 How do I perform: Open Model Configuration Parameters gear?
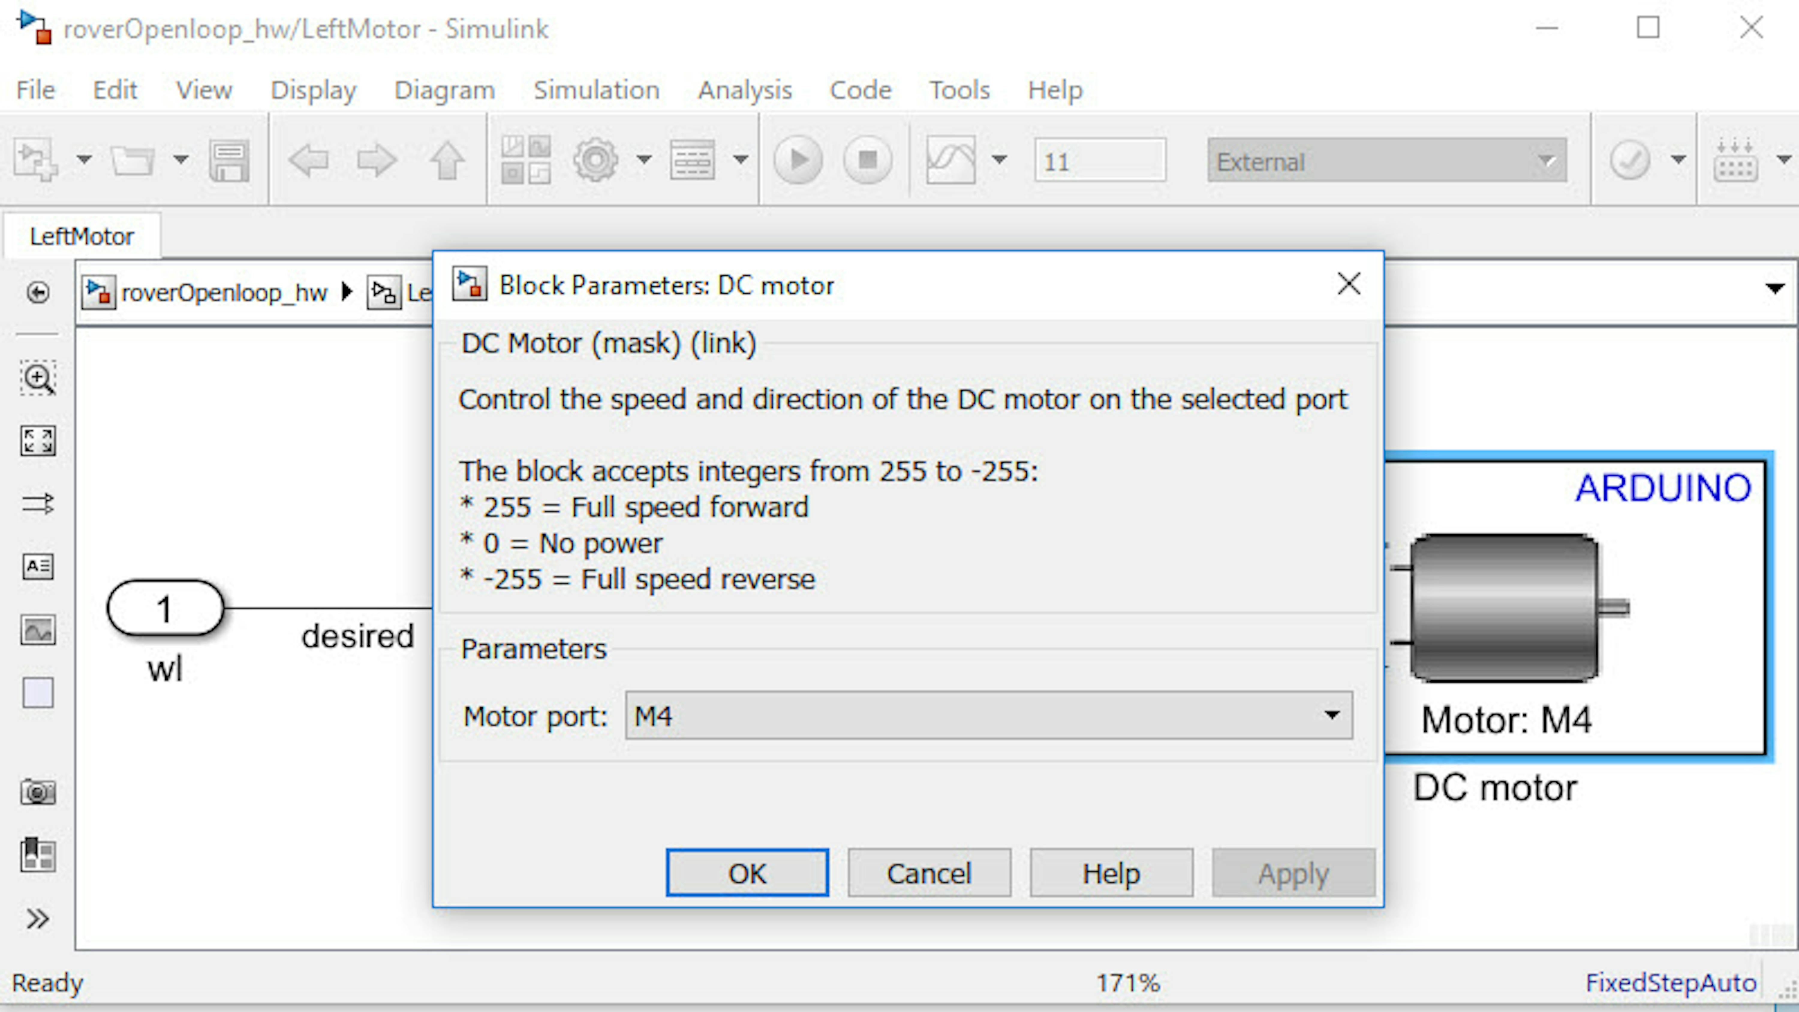click(595, 160)
